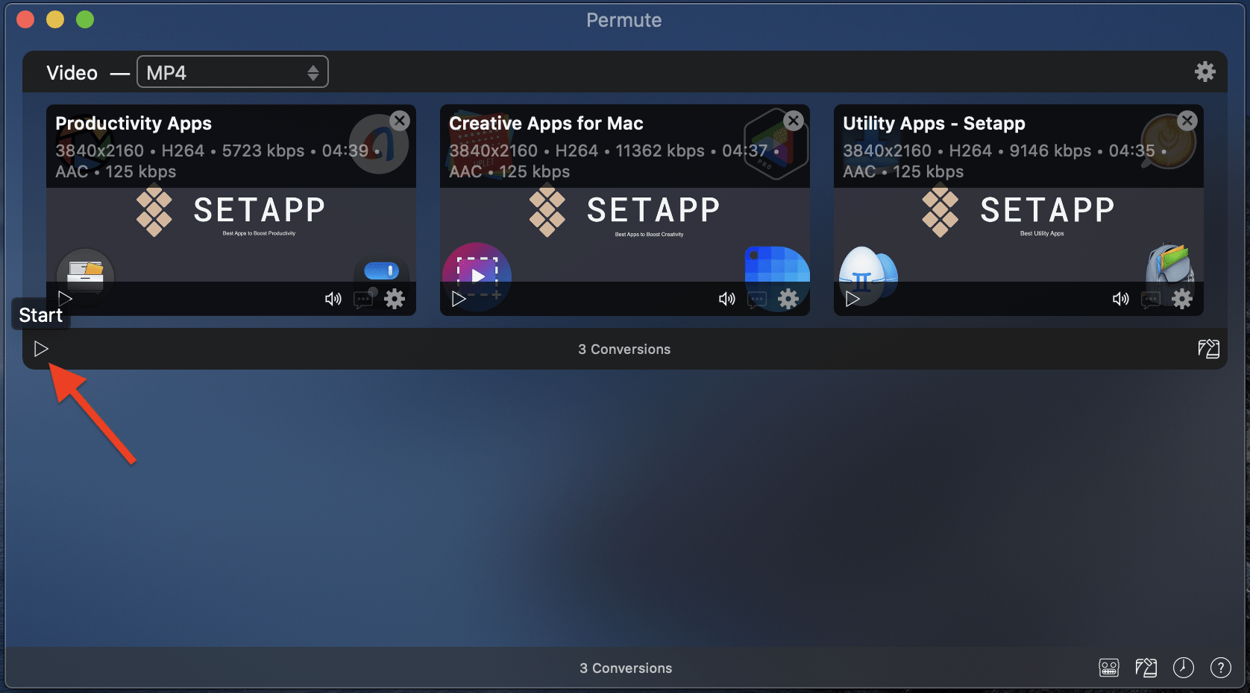This screenshot has width=1250, height=693.
Task: Open the help question mark button
Action: click(x=1220, y=668)
